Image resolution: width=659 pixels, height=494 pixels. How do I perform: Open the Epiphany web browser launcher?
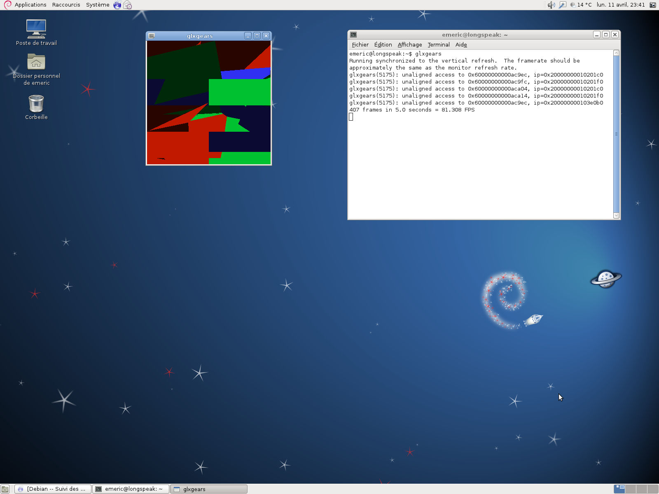pos(117,5)
